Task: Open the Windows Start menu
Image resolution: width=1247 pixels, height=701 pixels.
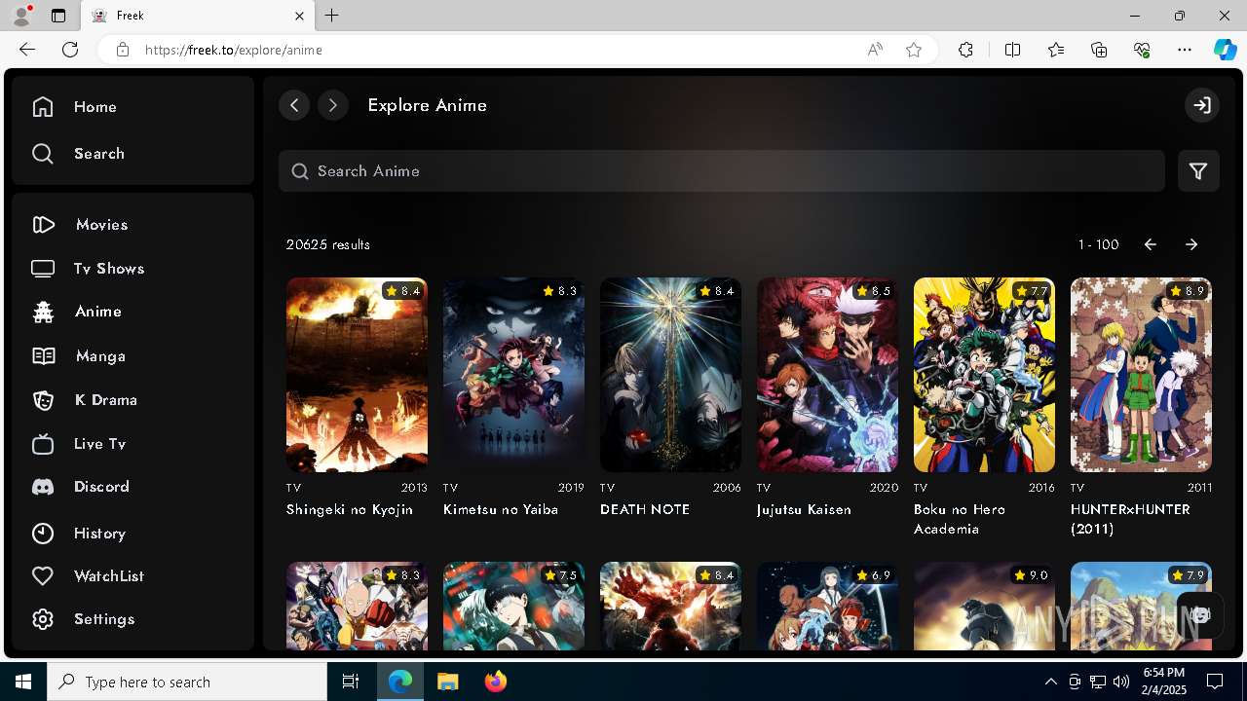Action: tap(23, 682)
